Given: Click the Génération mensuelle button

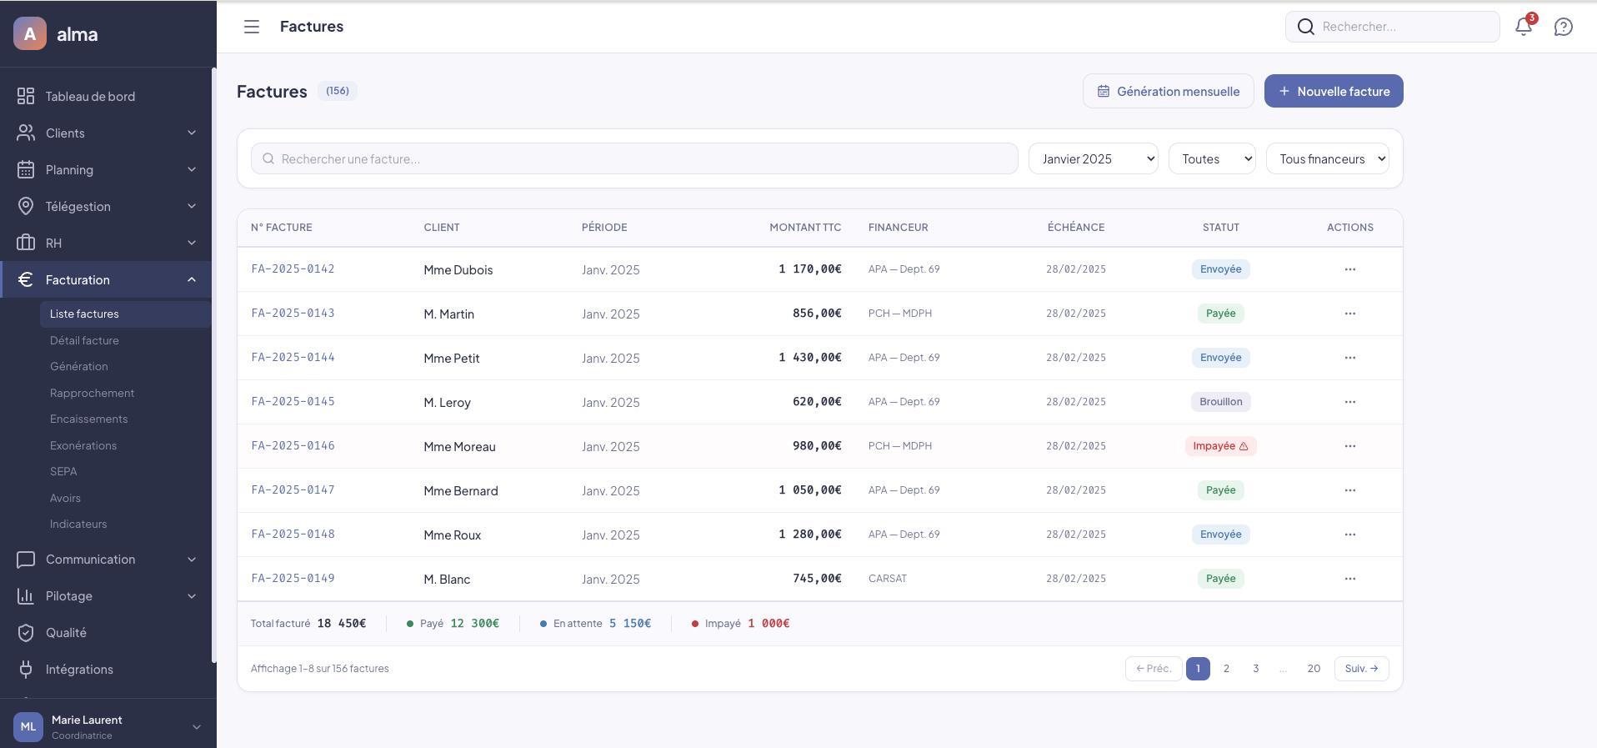Looking at the screenshot, I should tap(1168, 91).
